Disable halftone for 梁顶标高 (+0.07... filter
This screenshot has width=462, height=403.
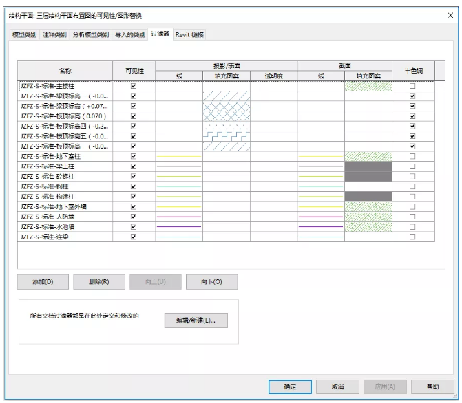coord(412,106)
